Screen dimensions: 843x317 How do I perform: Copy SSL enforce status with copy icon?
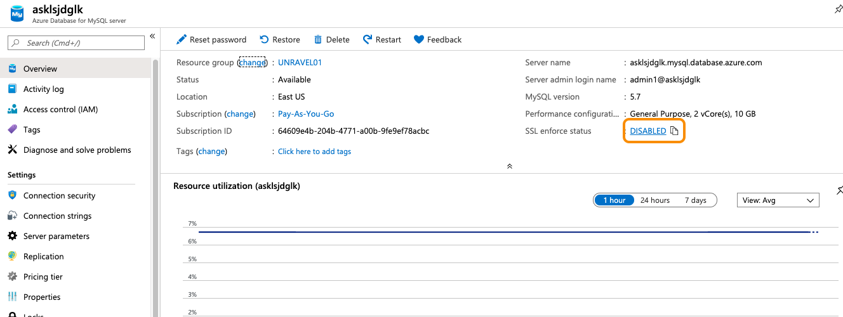point(674,131)
